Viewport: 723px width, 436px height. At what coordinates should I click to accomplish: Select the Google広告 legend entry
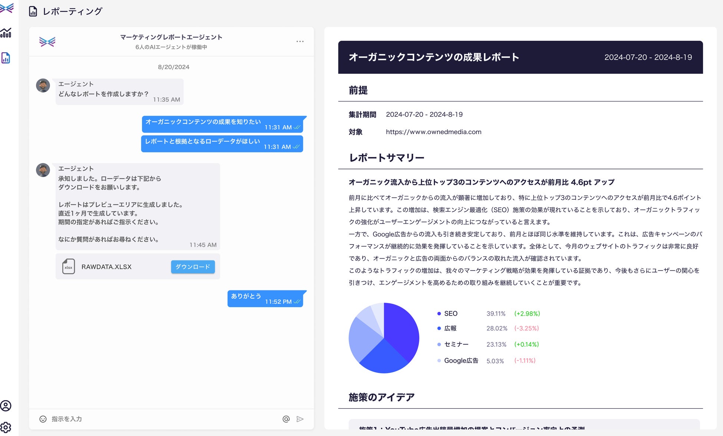click(461, 360)
